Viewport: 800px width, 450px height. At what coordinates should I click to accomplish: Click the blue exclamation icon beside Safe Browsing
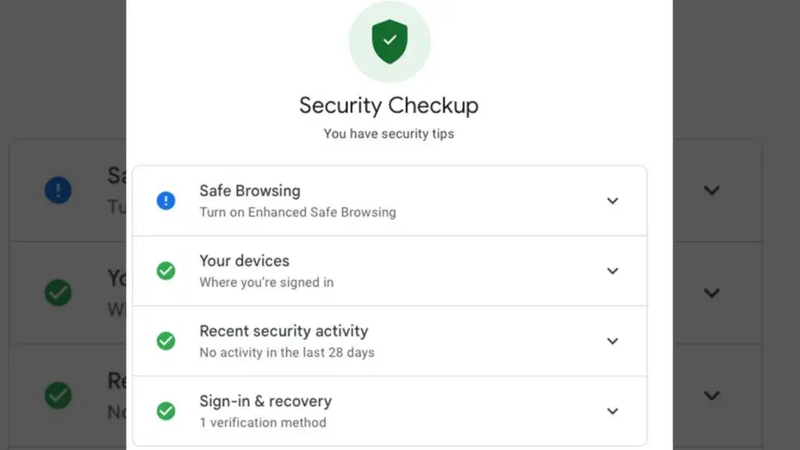click(166, 201)
